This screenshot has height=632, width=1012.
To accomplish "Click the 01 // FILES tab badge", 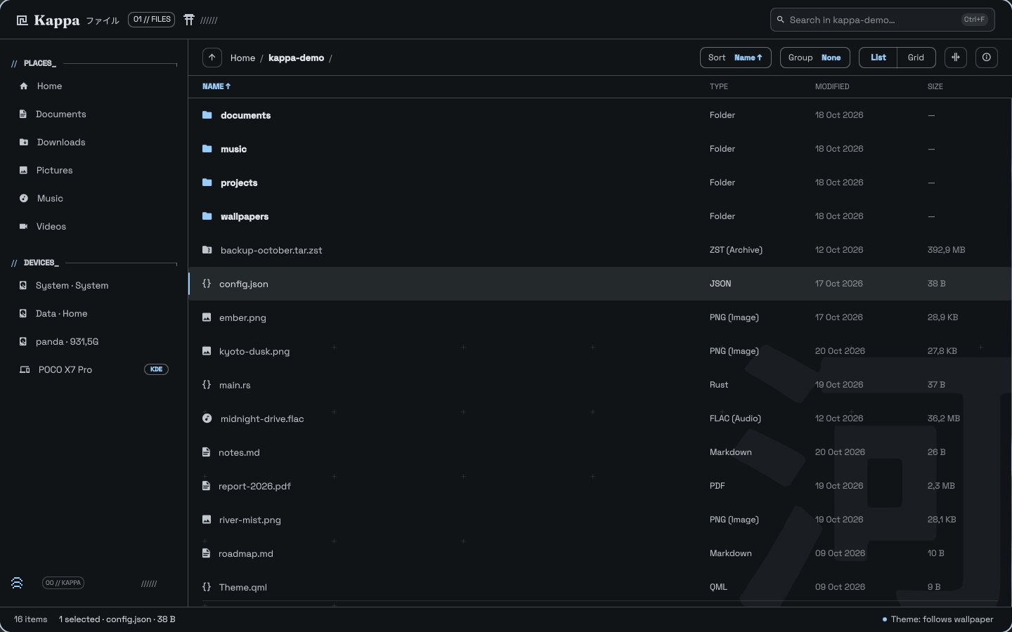I will coord(152,20).
